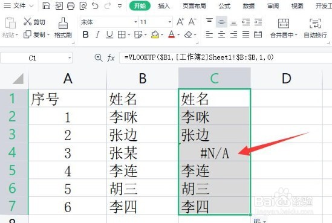Image resolution: width=332 pixels, height=223 pixels.
Task: Increase font size with A+ icon
Action: (x=180, y=22)
